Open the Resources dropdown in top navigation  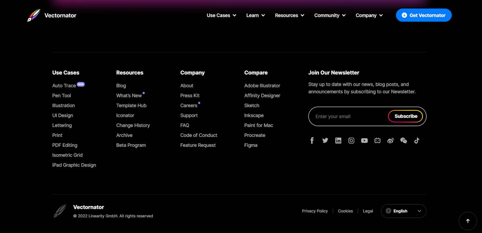click(290, 15)
